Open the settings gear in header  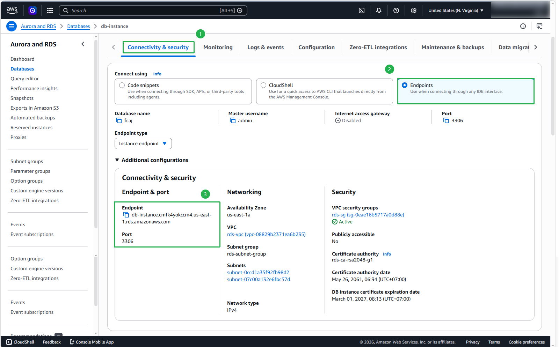point(414,10)
